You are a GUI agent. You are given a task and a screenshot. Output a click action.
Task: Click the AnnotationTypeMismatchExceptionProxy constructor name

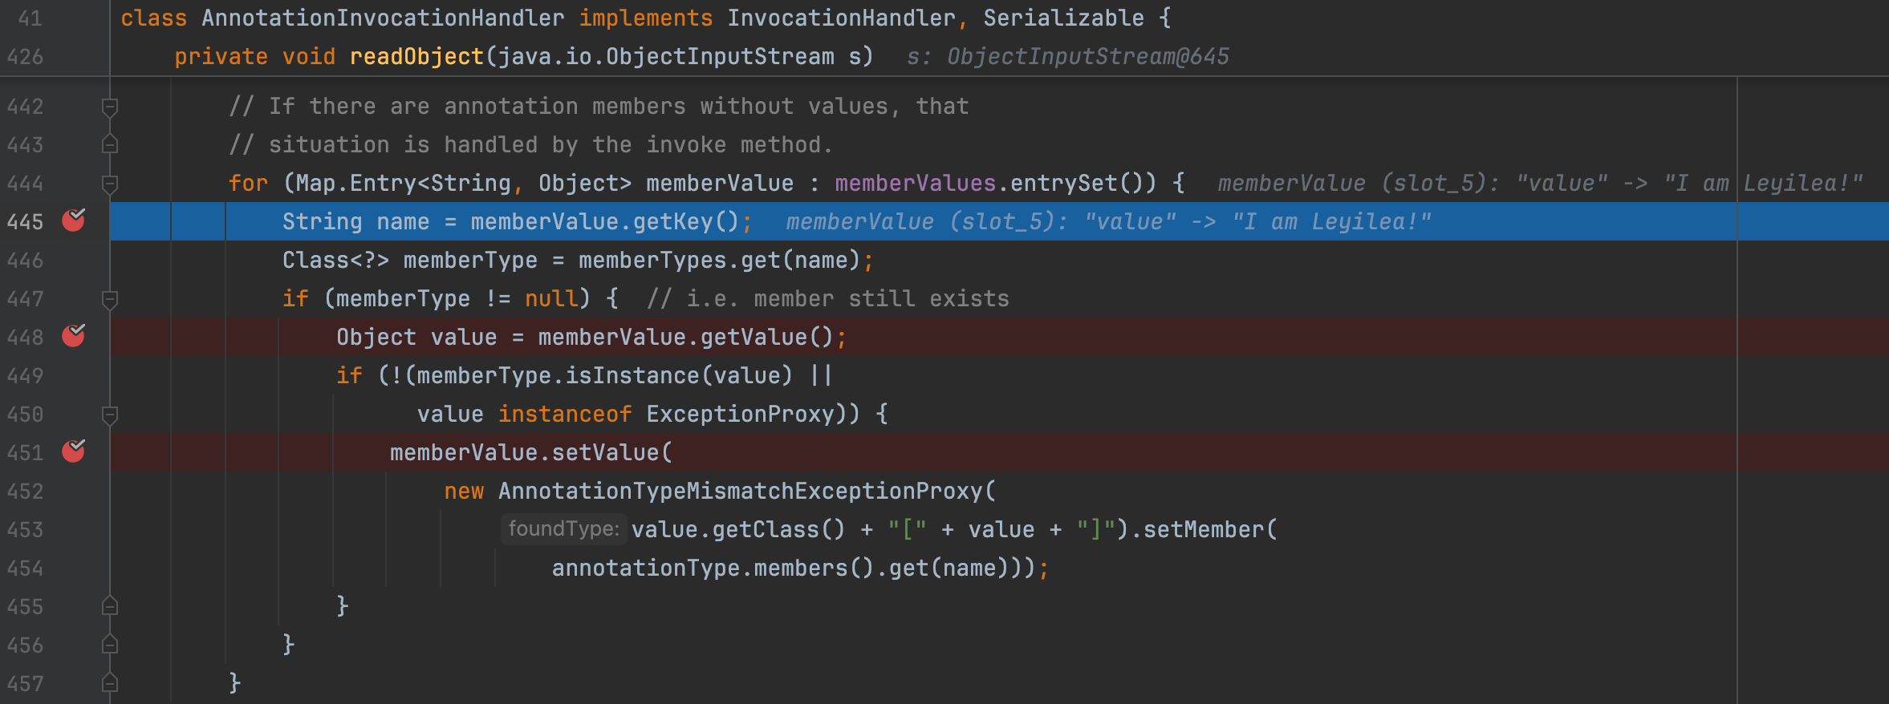739,491
